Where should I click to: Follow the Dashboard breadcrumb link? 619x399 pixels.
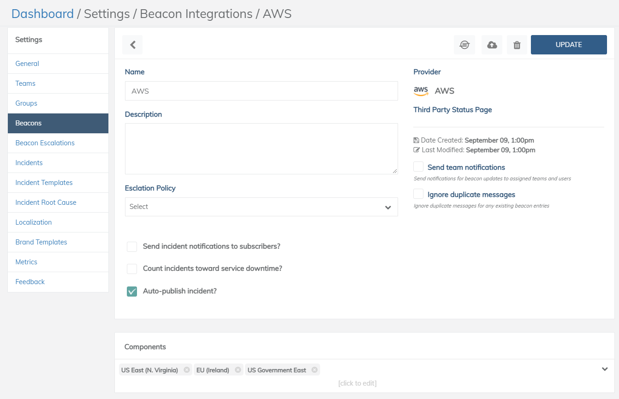point(42,14)
